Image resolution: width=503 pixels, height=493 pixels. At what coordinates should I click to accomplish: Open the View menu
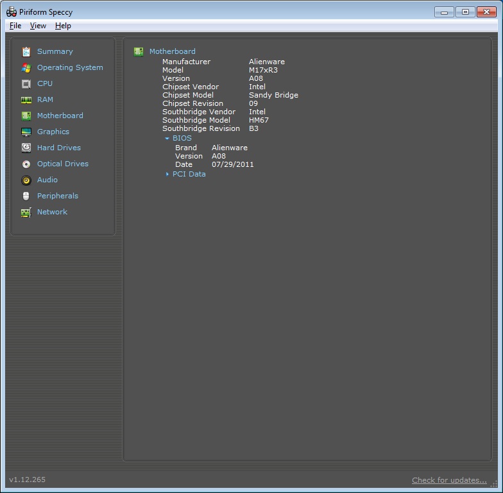(x=38, y=26)
